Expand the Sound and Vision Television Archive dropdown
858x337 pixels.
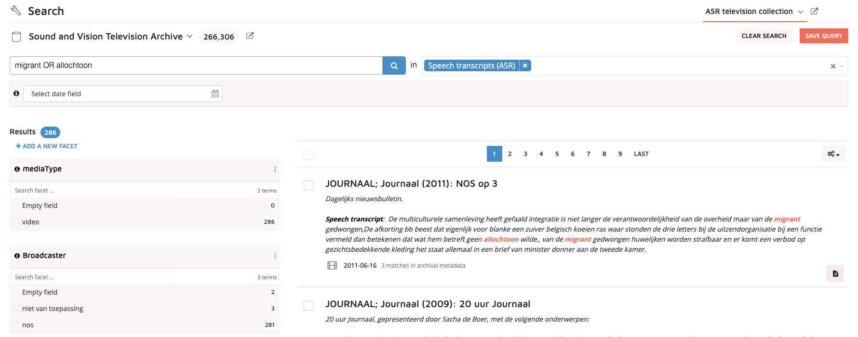(x=189, y=37)
